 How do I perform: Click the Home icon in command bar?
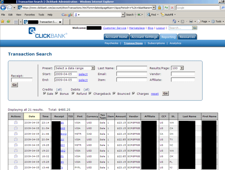point(174,22)
